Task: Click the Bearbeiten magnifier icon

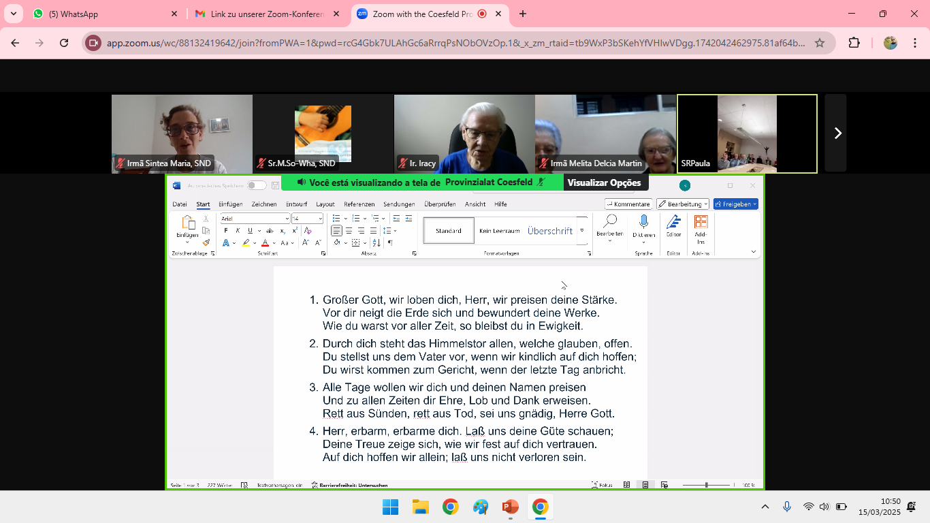Action: pos(610,222)
